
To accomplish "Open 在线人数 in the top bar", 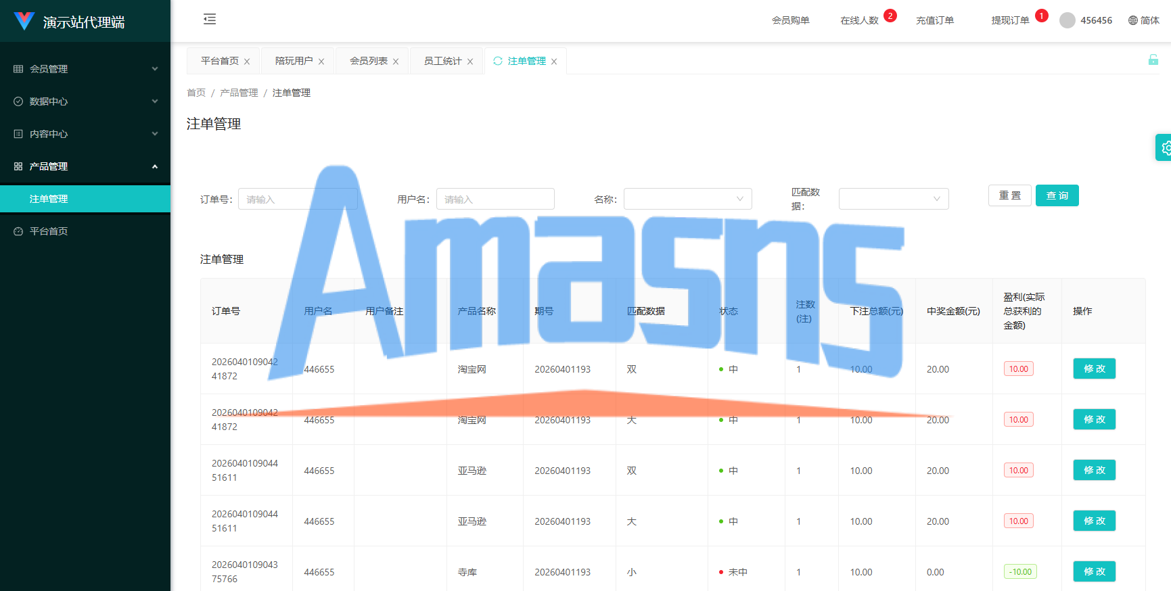I will tap(859, 20).
